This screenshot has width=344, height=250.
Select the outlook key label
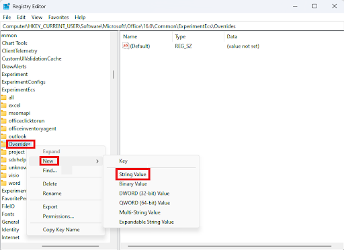coord(17,136)
